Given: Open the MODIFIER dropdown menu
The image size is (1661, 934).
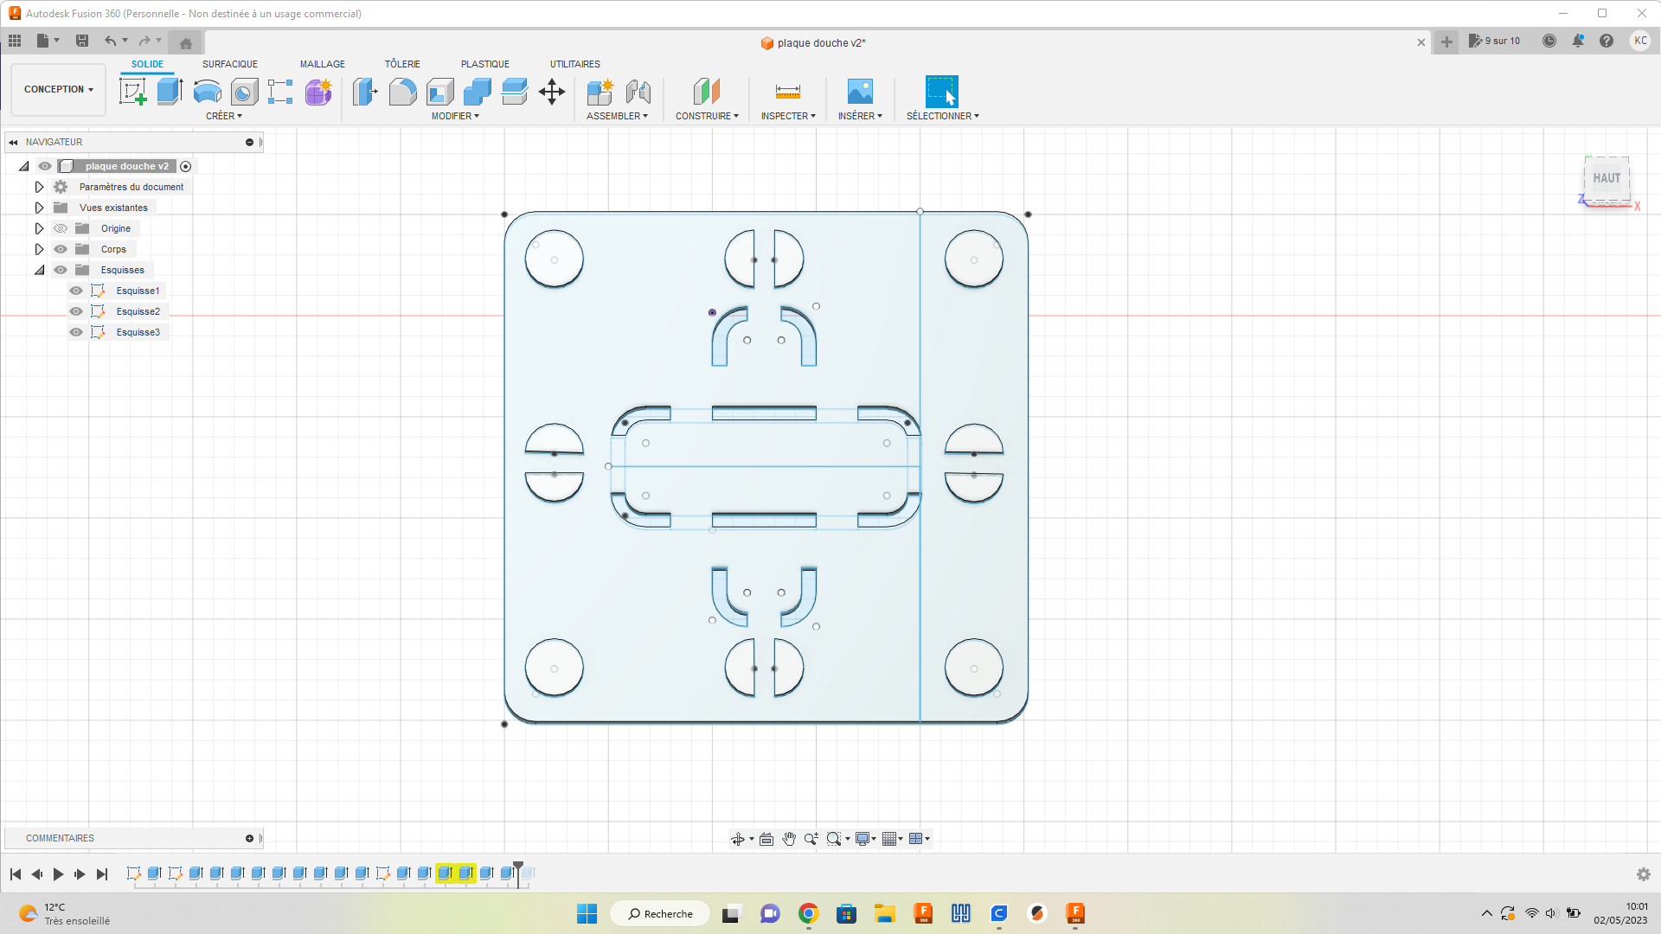Looking at the screenshot, I should (x=455, y=116).
